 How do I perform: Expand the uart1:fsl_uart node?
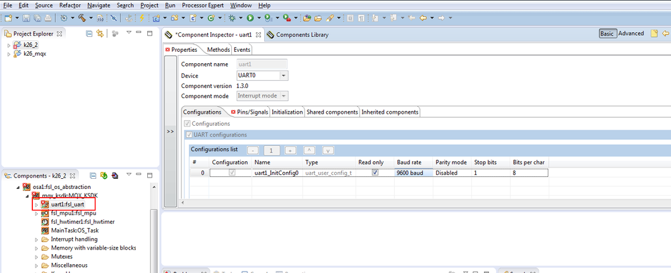pos(36,205)
